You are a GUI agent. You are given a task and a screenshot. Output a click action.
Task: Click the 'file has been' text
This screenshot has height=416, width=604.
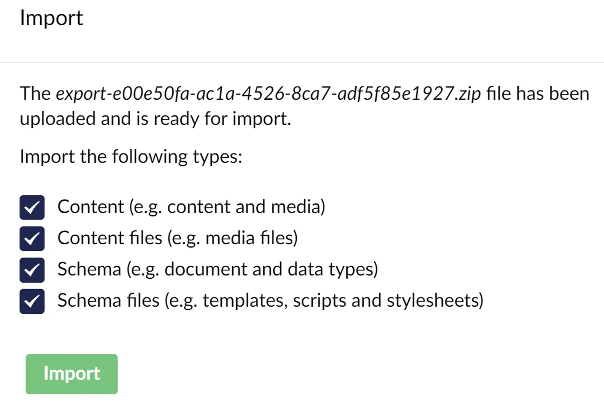[x=538, y=94]
